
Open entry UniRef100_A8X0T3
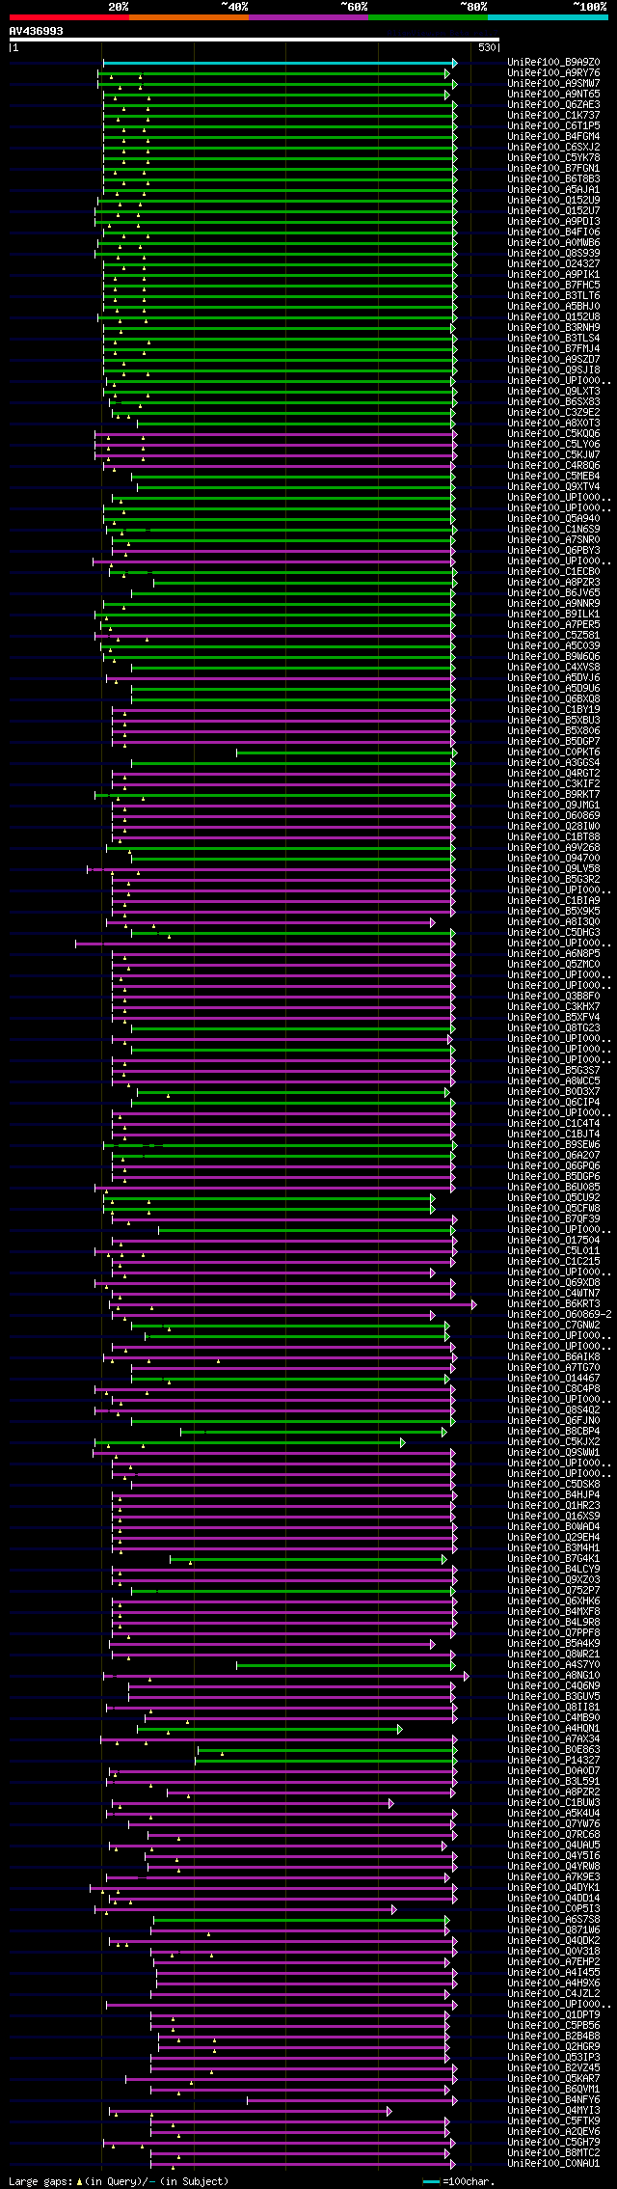553,424
